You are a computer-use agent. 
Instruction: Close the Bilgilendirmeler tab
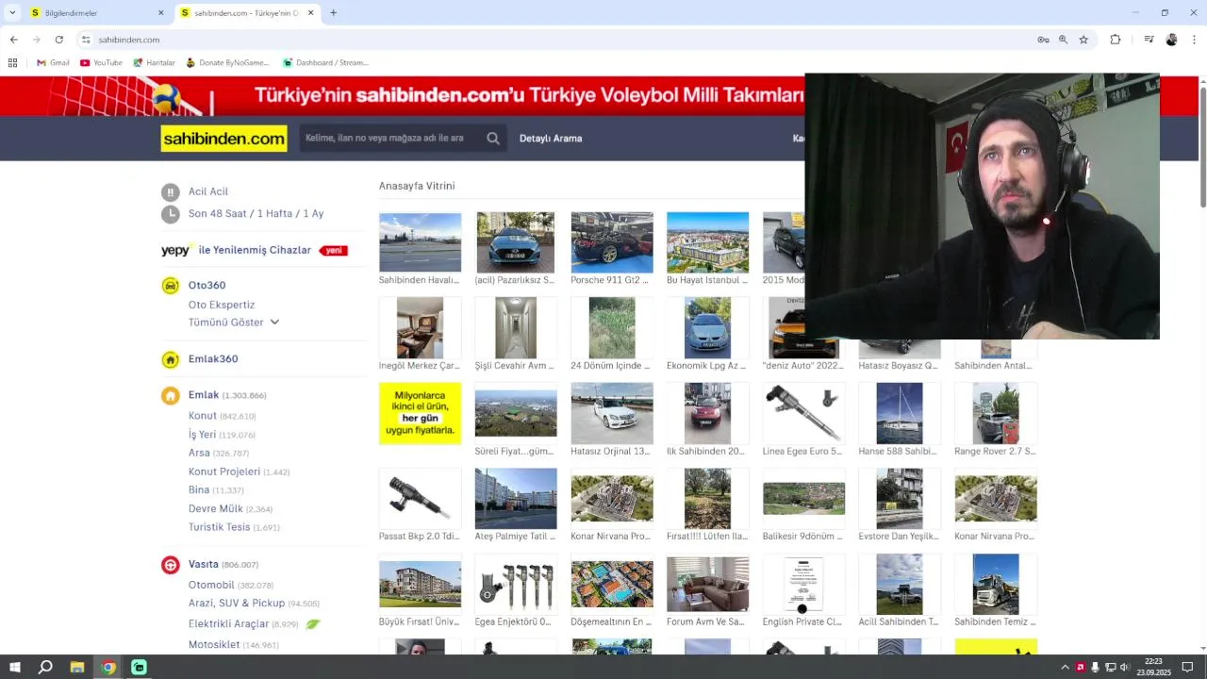(160, 13)
